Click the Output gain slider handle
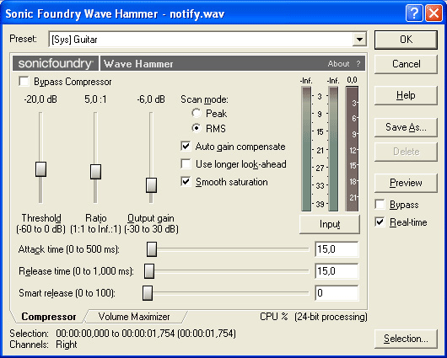The image size is (447, 358). pyautogui.click(x=151, y=185)
